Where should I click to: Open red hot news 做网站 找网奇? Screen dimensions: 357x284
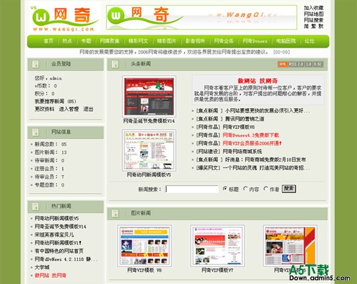point(50,275)
